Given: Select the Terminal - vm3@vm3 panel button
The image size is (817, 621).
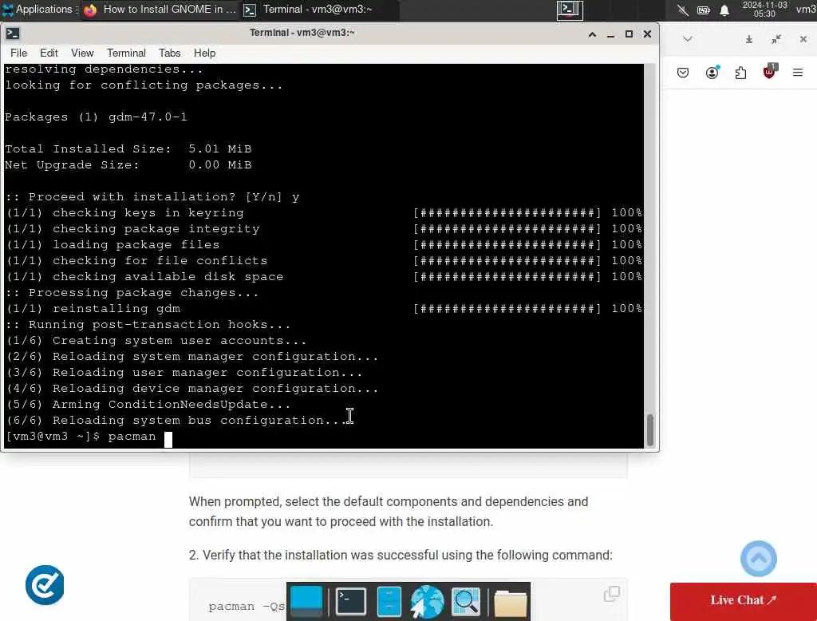Looking at the screenshot, I should coord(320,10).
